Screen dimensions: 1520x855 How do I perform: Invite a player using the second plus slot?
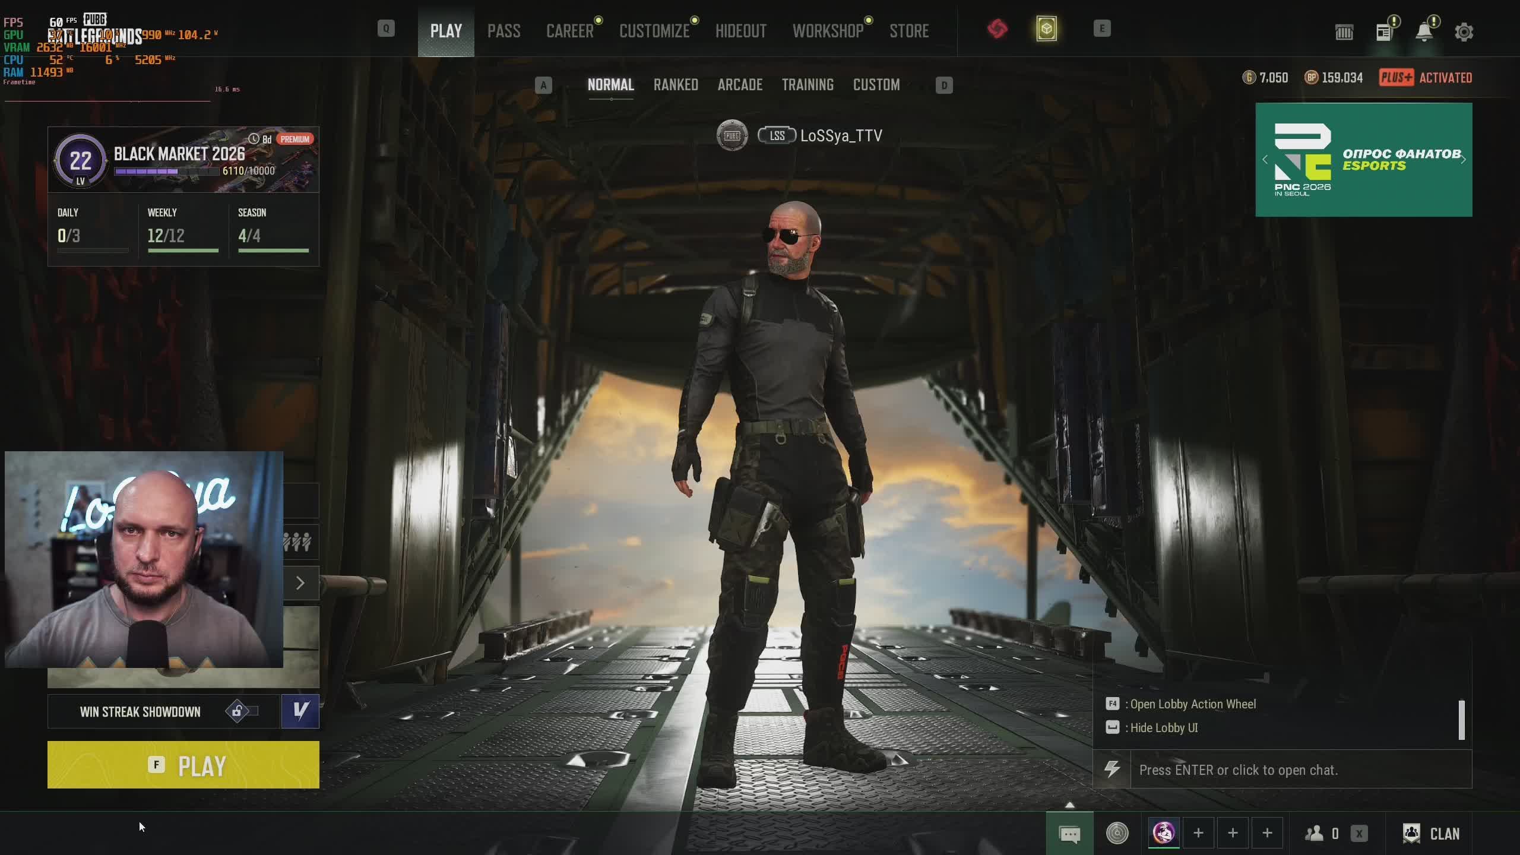1233,834
